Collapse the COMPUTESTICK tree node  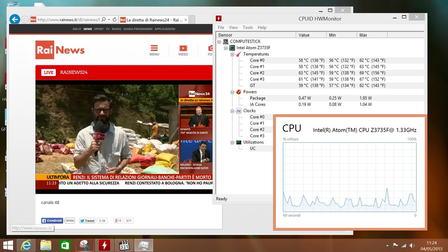219,42
